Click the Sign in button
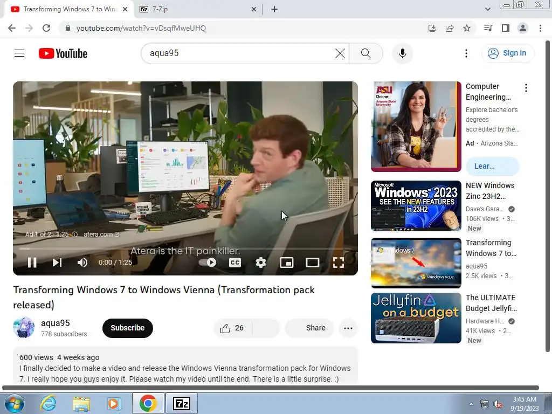This screenshot has height=414, width=552. click(507, 53)
